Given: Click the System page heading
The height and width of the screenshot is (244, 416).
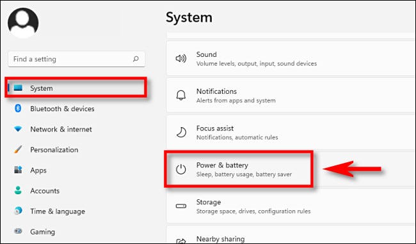Looking at the screenshot, I should [189, 18].
